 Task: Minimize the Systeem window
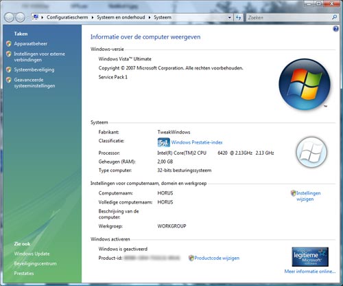(x=309, y=3)
